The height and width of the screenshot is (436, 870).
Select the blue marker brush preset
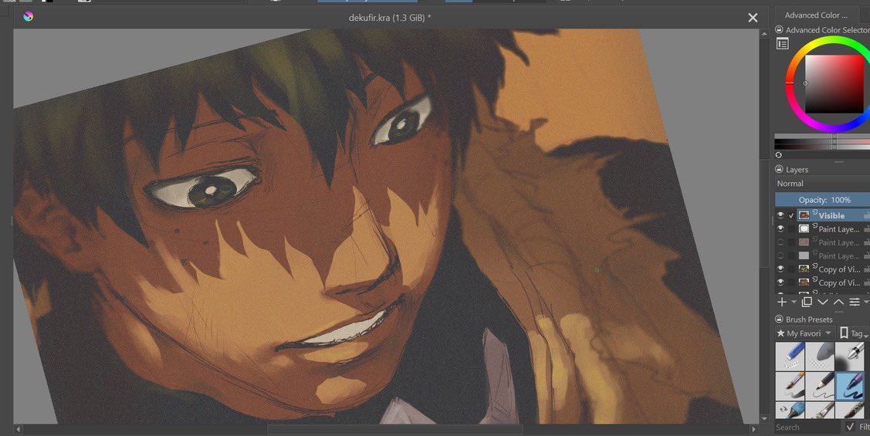click(790, 410)
